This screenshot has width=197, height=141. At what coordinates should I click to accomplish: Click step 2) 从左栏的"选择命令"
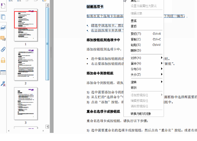105,97
